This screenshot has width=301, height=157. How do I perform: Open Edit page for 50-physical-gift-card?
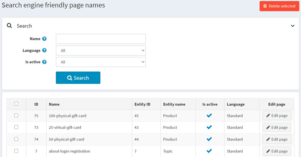point(277,139)
